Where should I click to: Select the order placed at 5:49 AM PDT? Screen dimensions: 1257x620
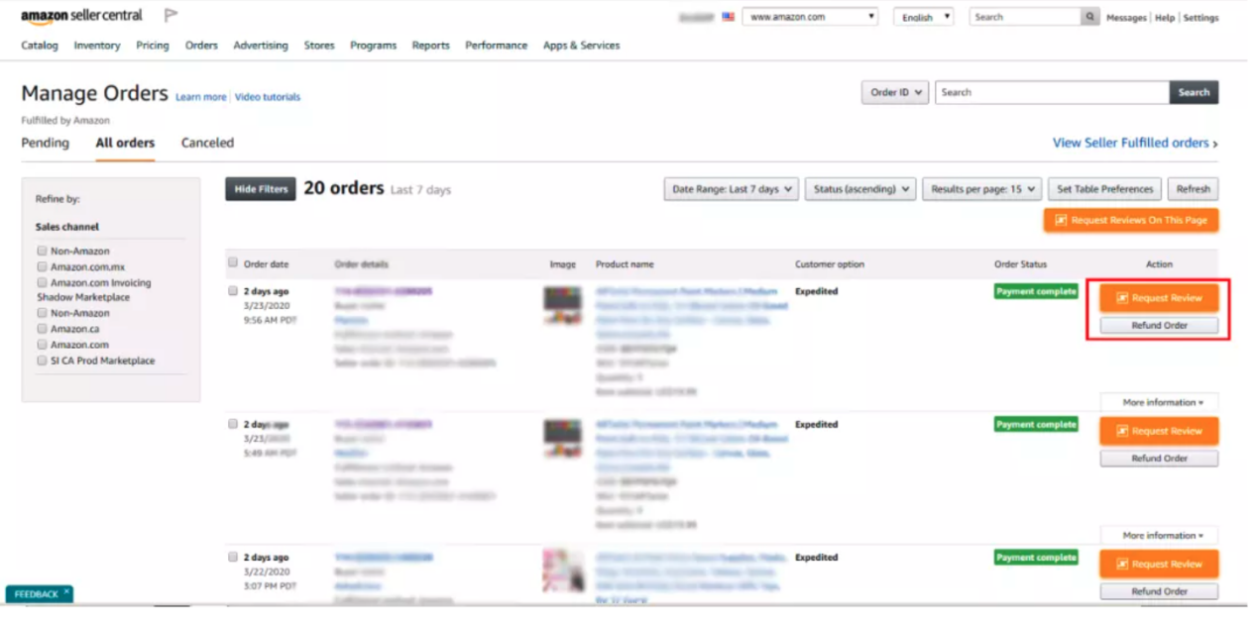233,424
